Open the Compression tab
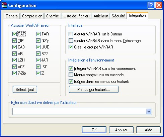Image resolution: width=164 pixels, height=137 pixels. point(32,16)
